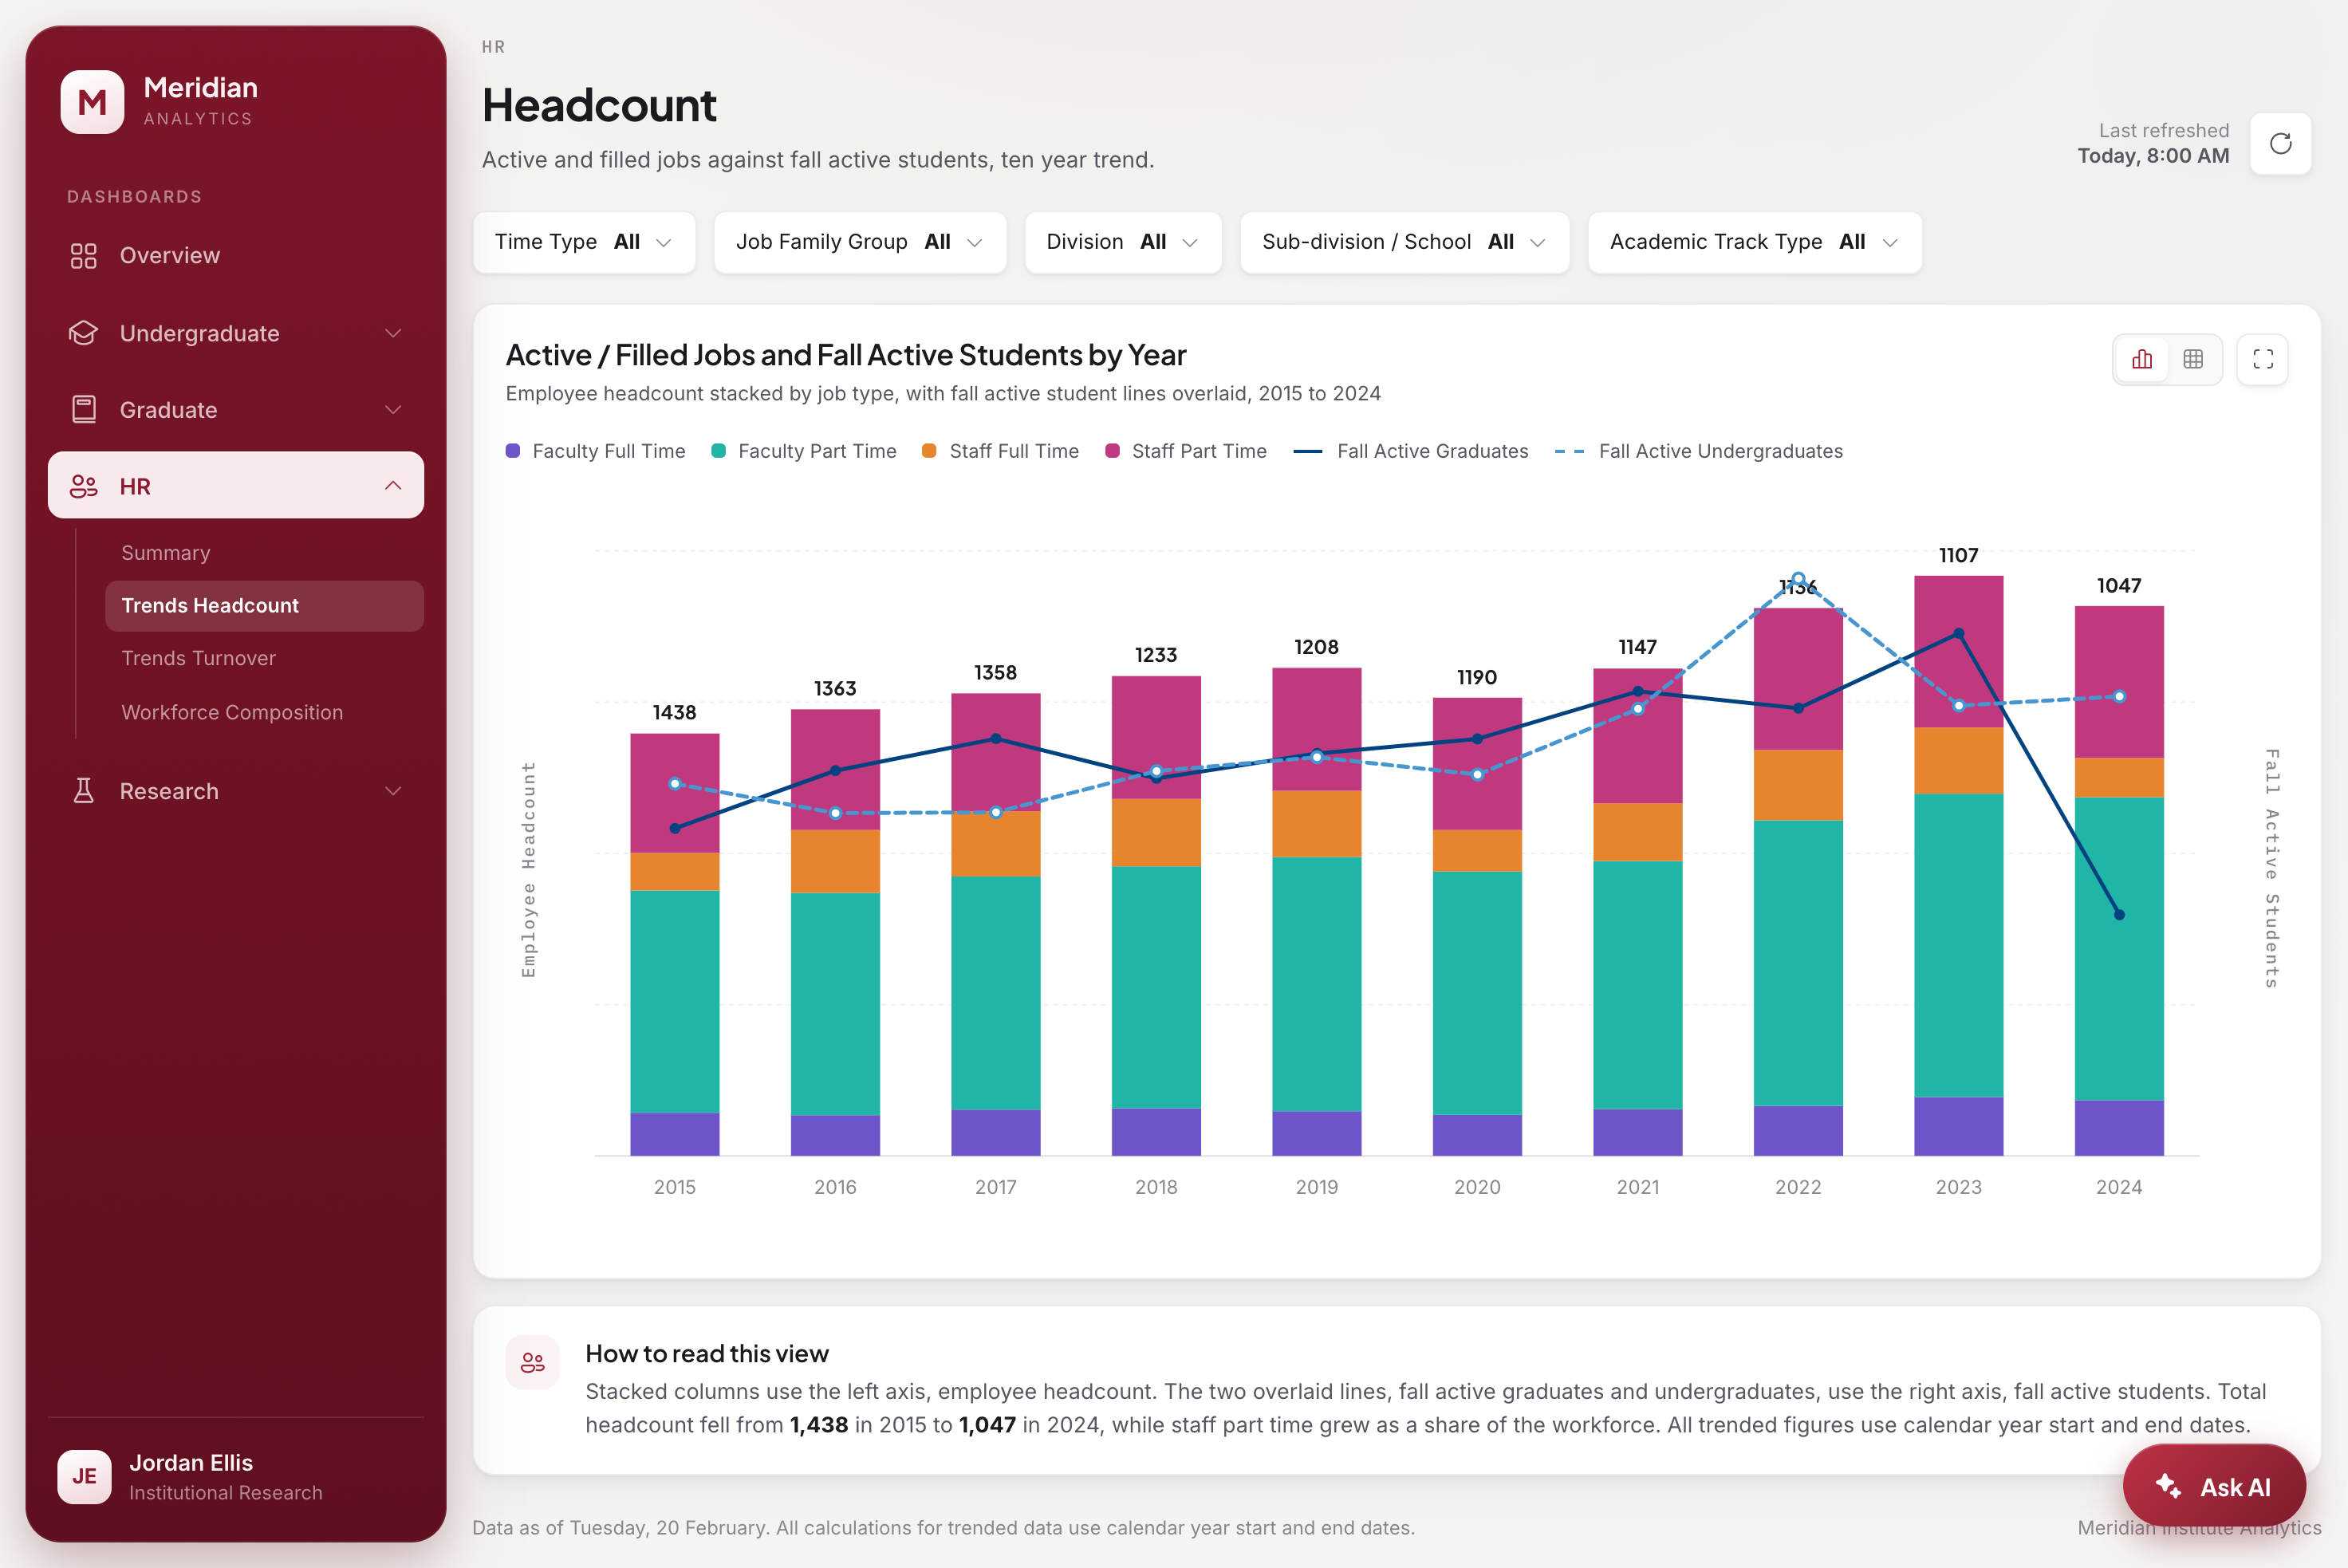Toggle Staff Part Time legend series
The height and width of the screenshot is (1568, 2348).
(x=1186, y=451)
